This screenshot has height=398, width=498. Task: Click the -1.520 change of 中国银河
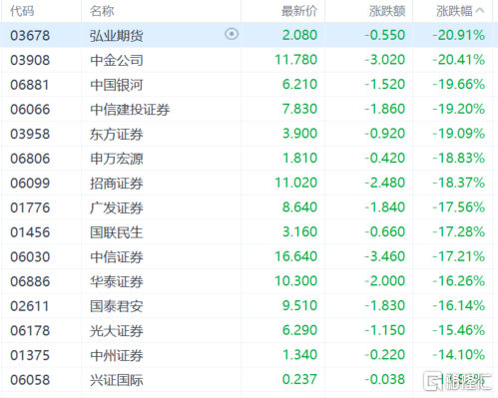(x=385, y=85)
